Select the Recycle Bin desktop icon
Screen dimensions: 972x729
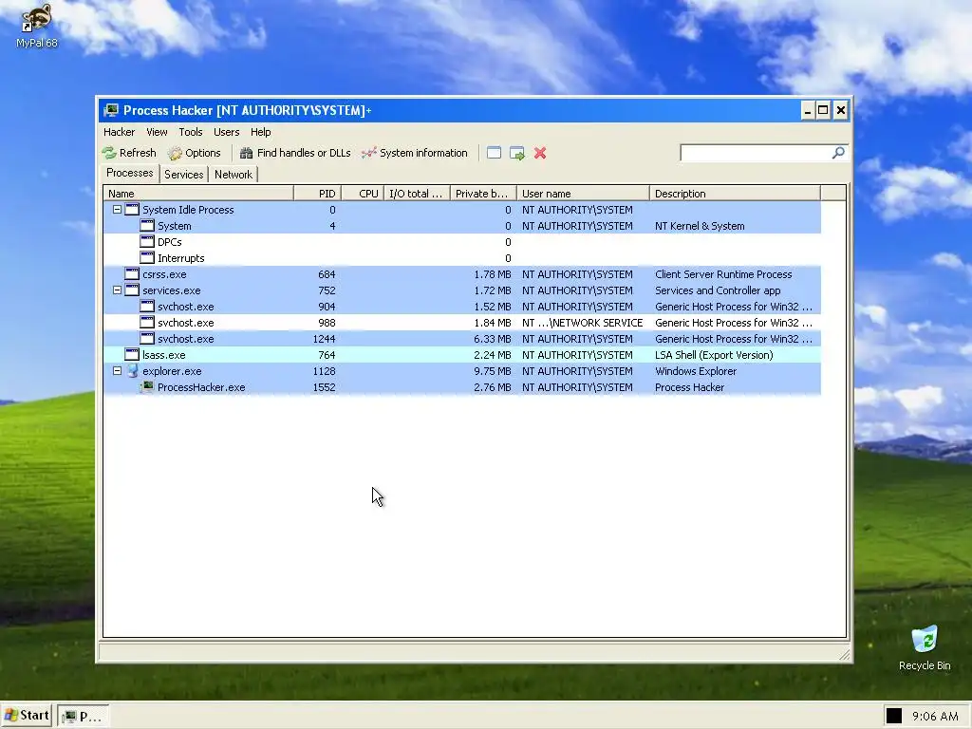925,647
